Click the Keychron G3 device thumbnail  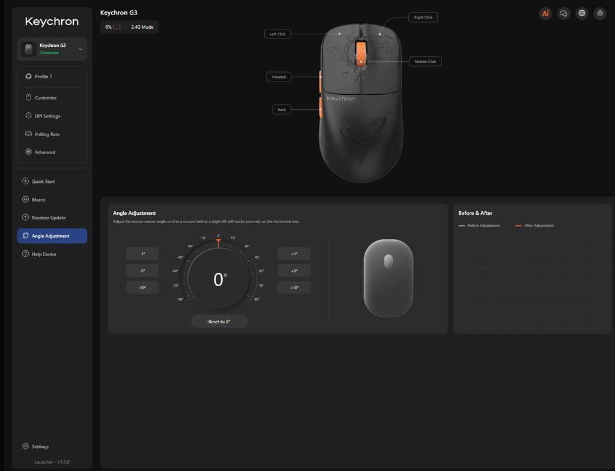click(29, 49)
